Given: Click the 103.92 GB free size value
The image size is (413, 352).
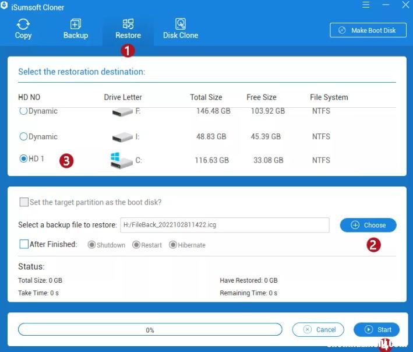Looking at the screenshot, I should click(268, 111).
